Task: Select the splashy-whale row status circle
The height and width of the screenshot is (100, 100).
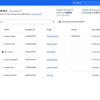Action: pyautogui.click(x=3, y=36)
